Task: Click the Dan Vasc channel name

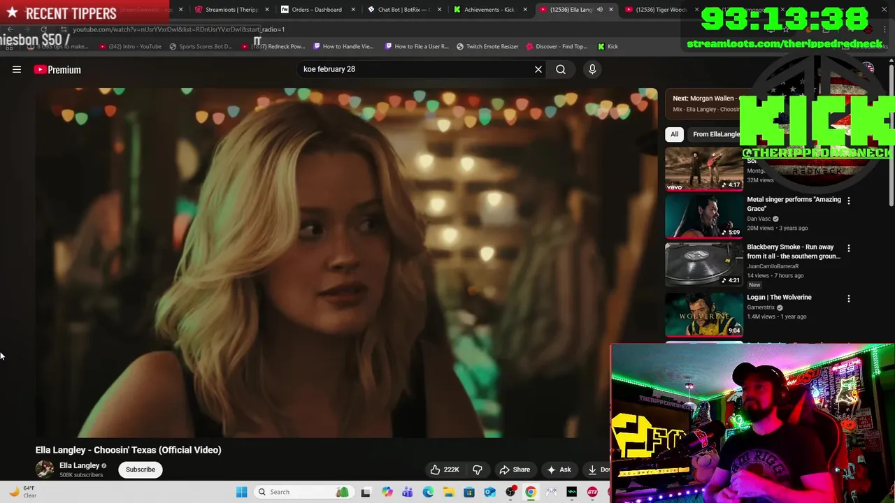Action: (x=759, y=219)
